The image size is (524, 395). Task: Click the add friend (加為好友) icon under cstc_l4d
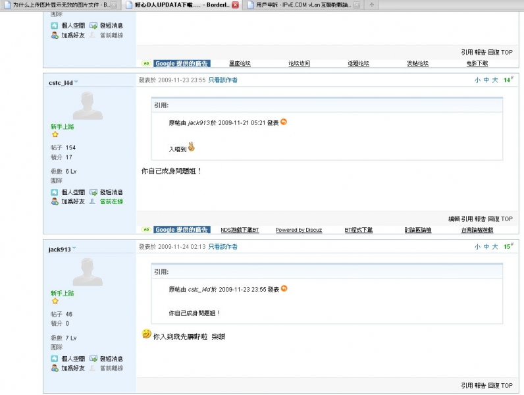(x=55, y=201)
